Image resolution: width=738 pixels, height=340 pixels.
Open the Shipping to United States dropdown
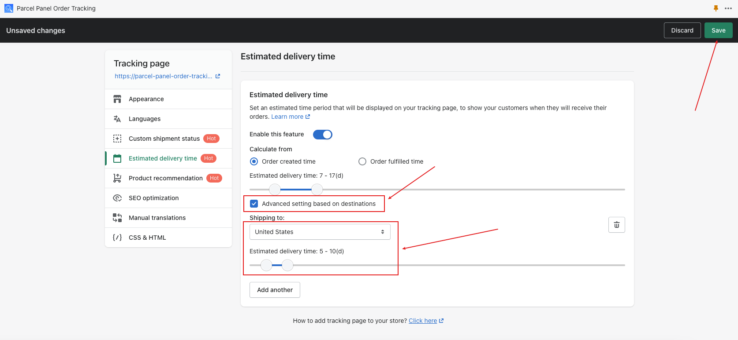coord(320,232)
